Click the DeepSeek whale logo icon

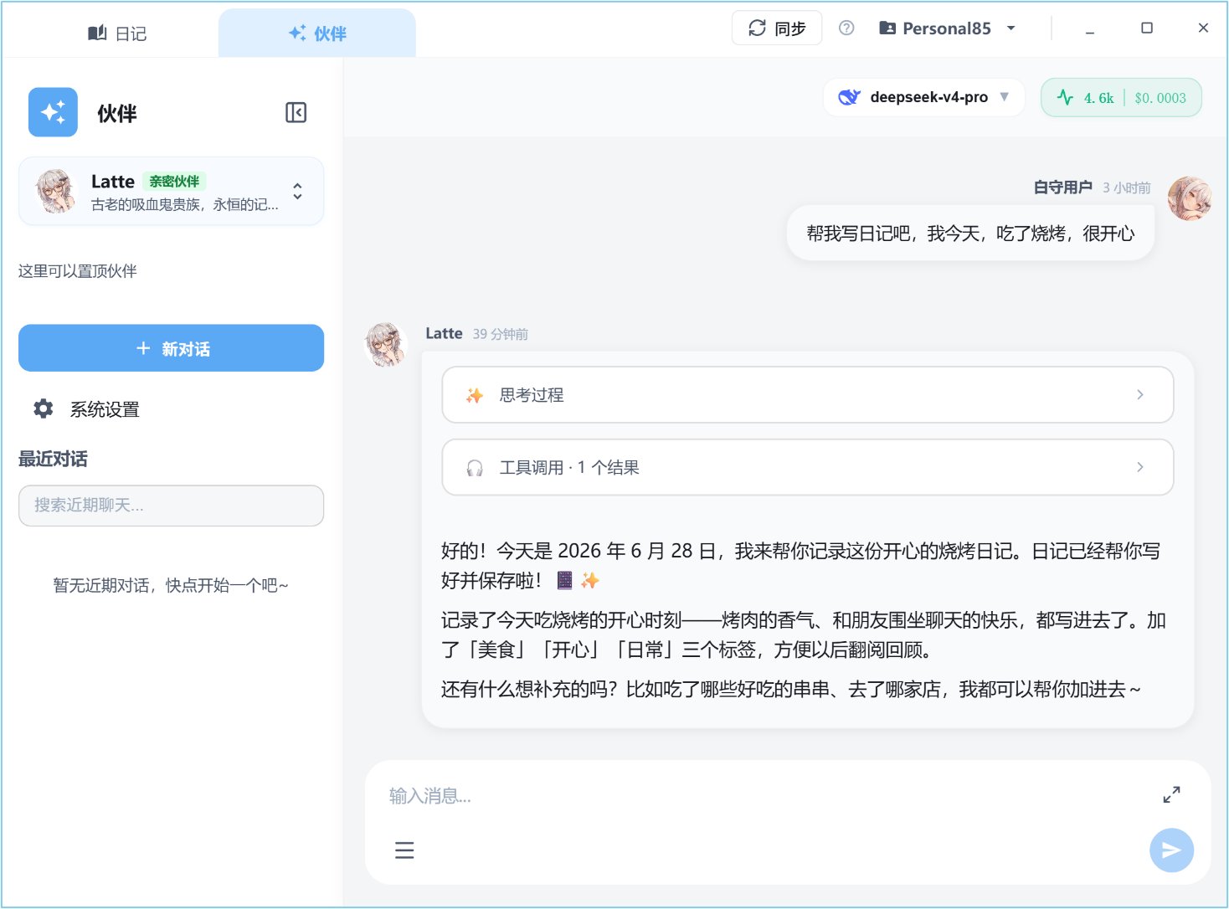point(849,97)
